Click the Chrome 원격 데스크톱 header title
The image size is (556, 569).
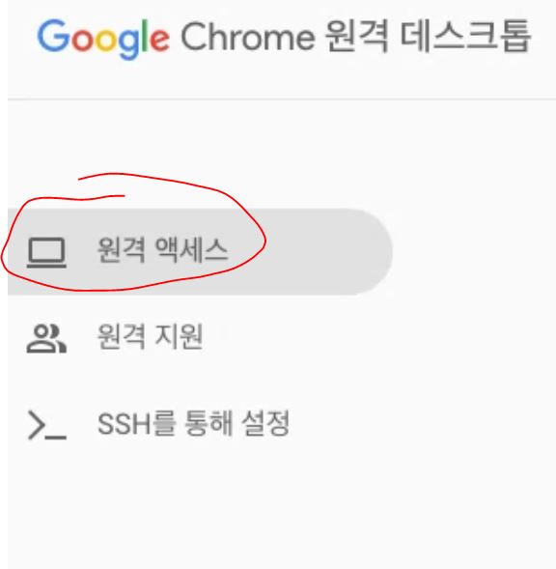pyautogui.click(x=356, y=37)
